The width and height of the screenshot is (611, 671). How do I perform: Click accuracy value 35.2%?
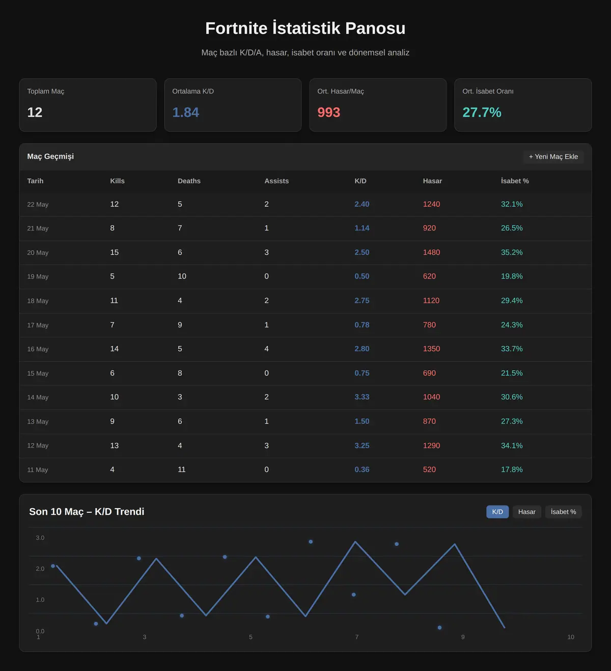click(512, 253)
